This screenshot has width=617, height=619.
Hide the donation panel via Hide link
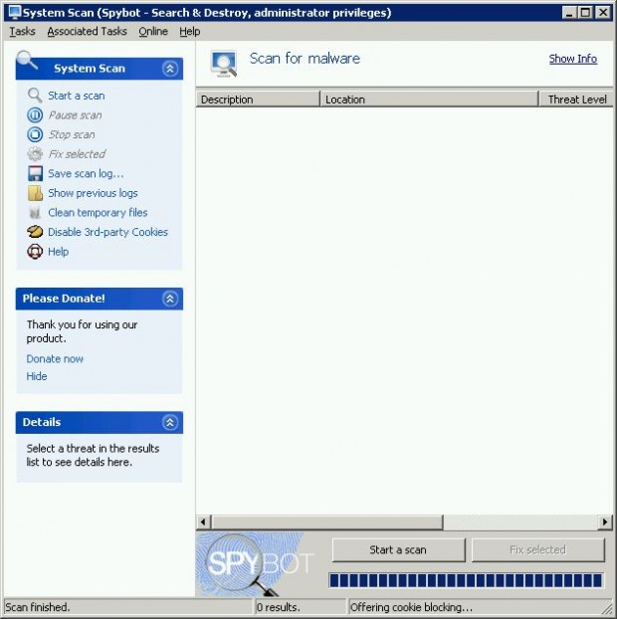[37, 376]
